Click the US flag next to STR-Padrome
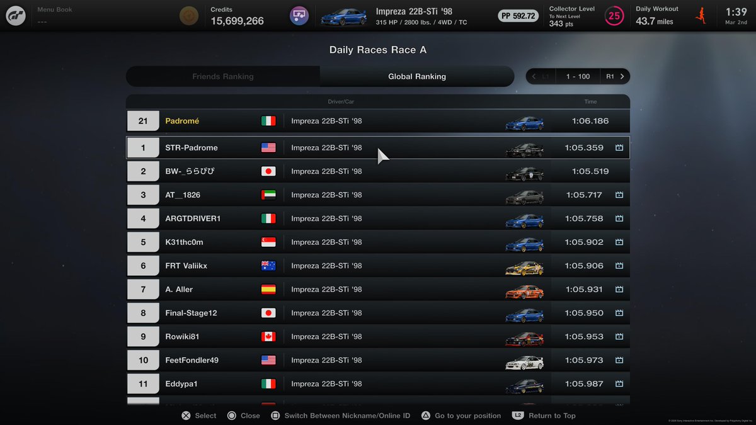This screenshot has height=425, width=756. [268, 148]
